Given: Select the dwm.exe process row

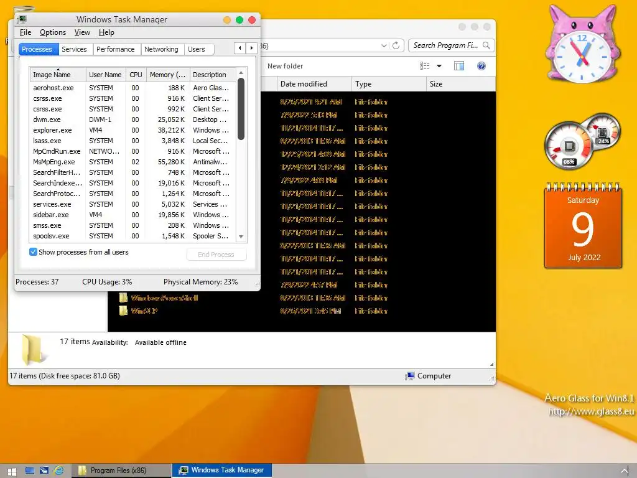Looking at the screenshot, I should pyautogui.click(x=133, y=119).
